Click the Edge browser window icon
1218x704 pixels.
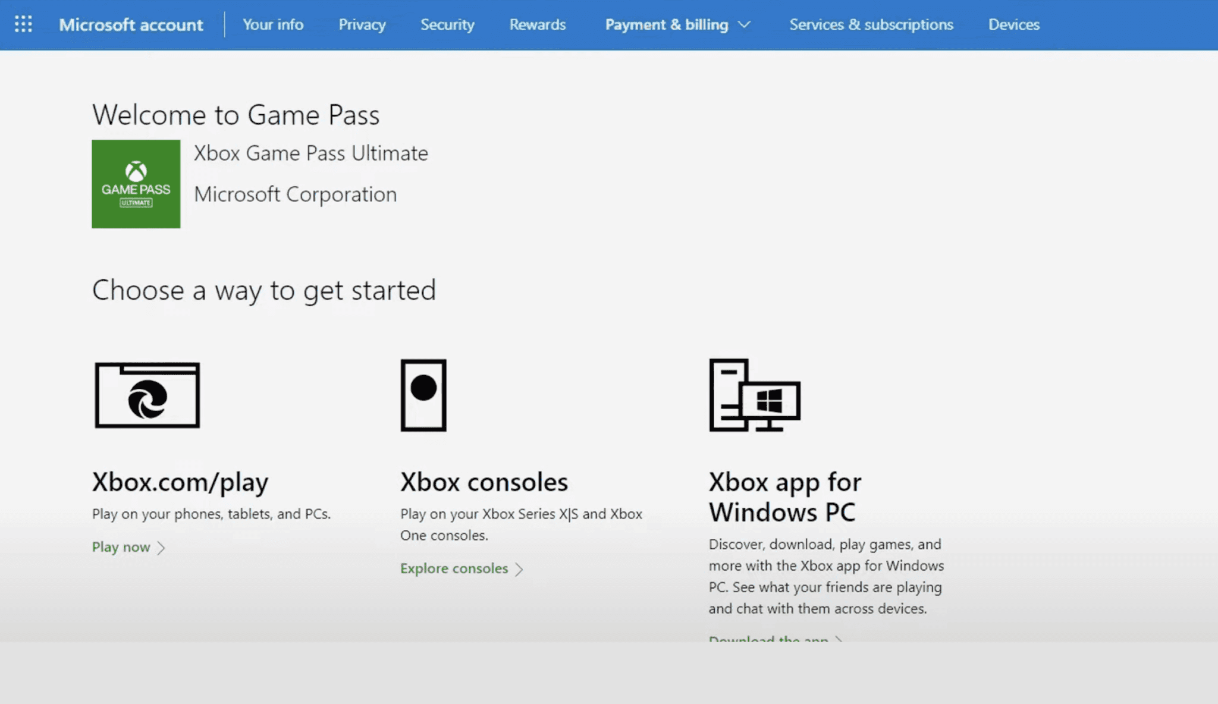point(147,395)
